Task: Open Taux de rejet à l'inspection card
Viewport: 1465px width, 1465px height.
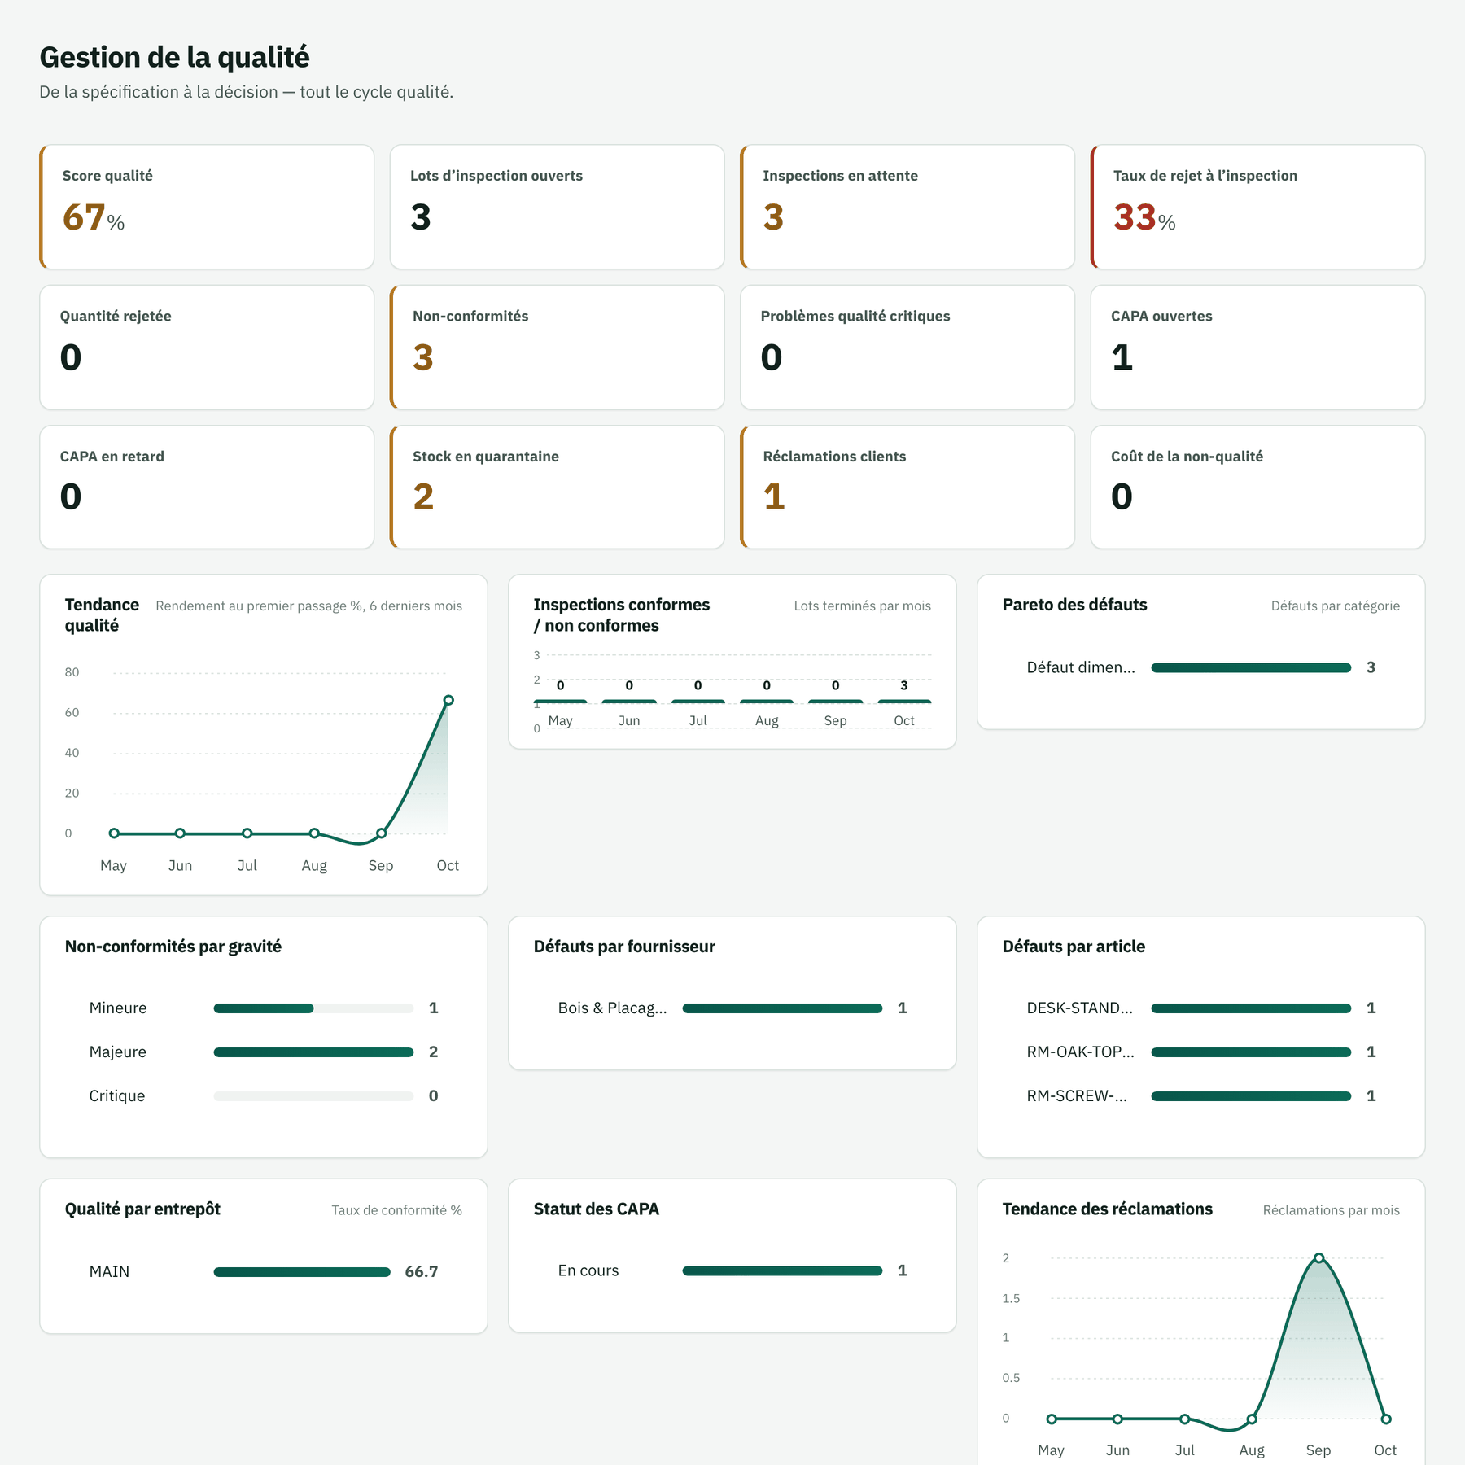Action: 1258,207
